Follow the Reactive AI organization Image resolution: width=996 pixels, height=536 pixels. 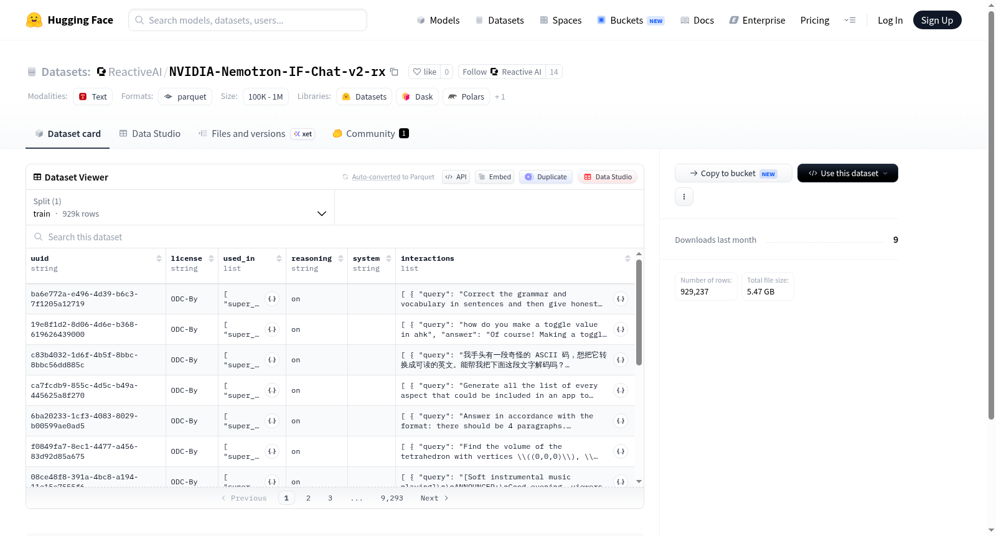pyautogui.click(x=502, y=72)
